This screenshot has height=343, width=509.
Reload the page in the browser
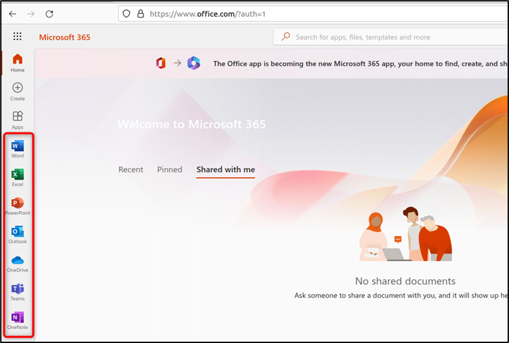click(x=49, y=14)
